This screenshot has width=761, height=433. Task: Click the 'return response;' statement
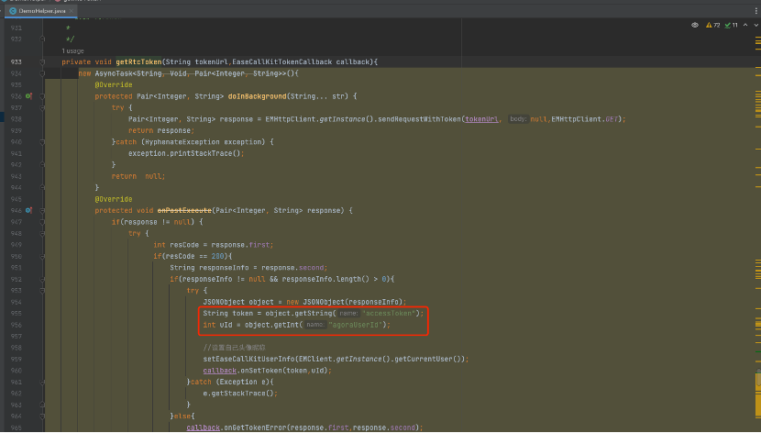point(161,130)
